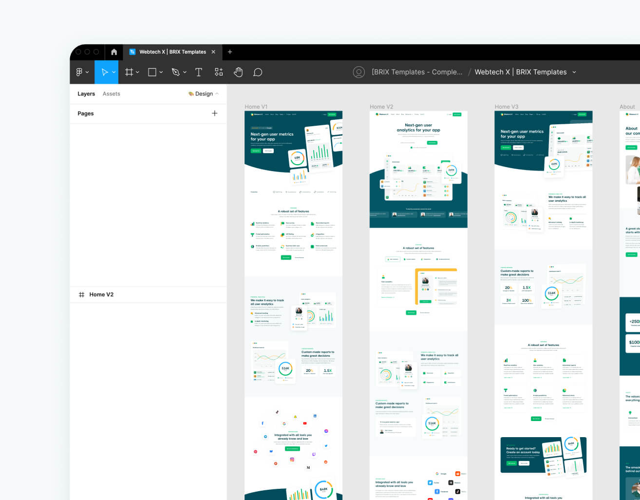The height and width of the screenshot is (500, 640).
Task: Click the account avatar in the toolbar
Action: click(x=359, y=72)
